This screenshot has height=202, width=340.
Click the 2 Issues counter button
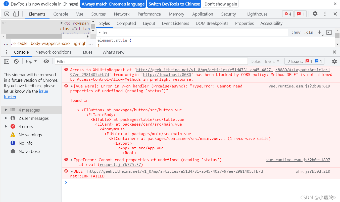pos(304,61)
